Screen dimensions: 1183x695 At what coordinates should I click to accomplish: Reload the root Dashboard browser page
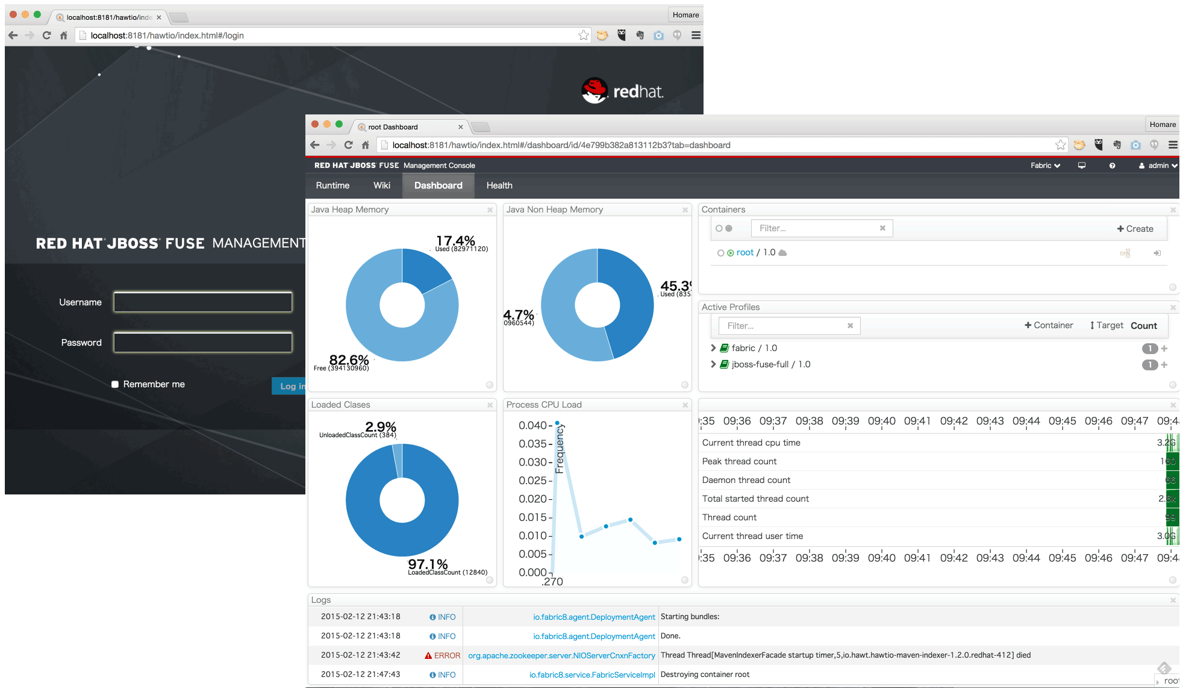pos(348,145)
